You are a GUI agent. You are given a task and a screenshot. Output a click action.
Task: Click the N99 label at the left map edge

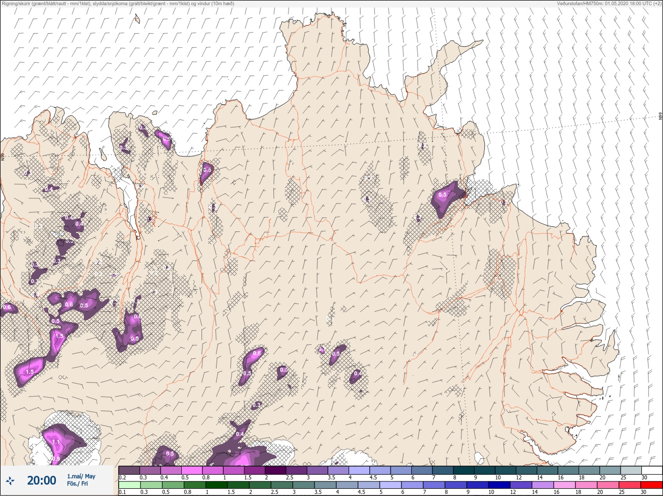3,157
